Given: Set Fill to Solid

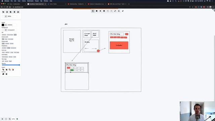Looking at the screenshot, I should pos(15,35).
